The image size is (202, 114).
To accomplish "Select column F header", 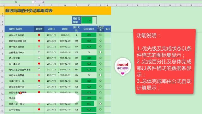I will pos(89,5).
